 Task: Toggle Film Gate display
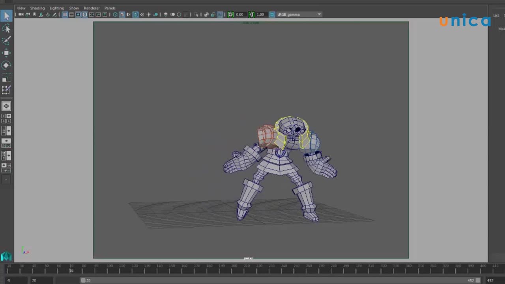(71, 15)
